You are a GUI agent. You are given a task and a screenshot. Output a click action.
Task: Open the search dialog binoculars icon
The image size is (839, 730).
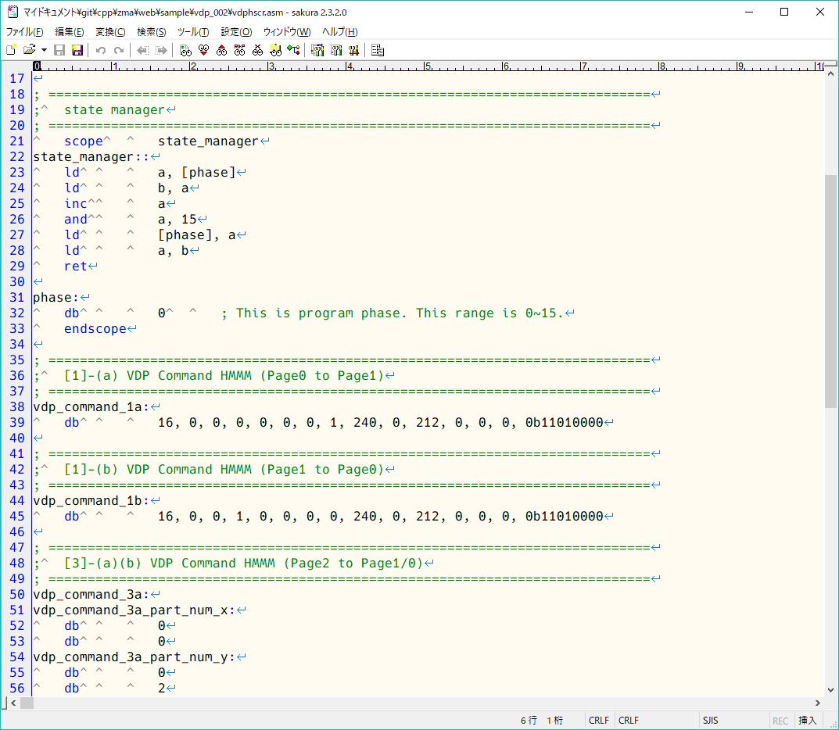pos(185,50)
